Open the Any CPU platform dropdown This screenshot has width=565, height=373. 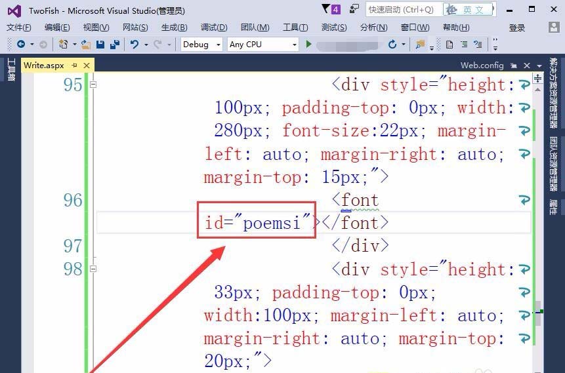pyautogui.click(x=262, y=45)
